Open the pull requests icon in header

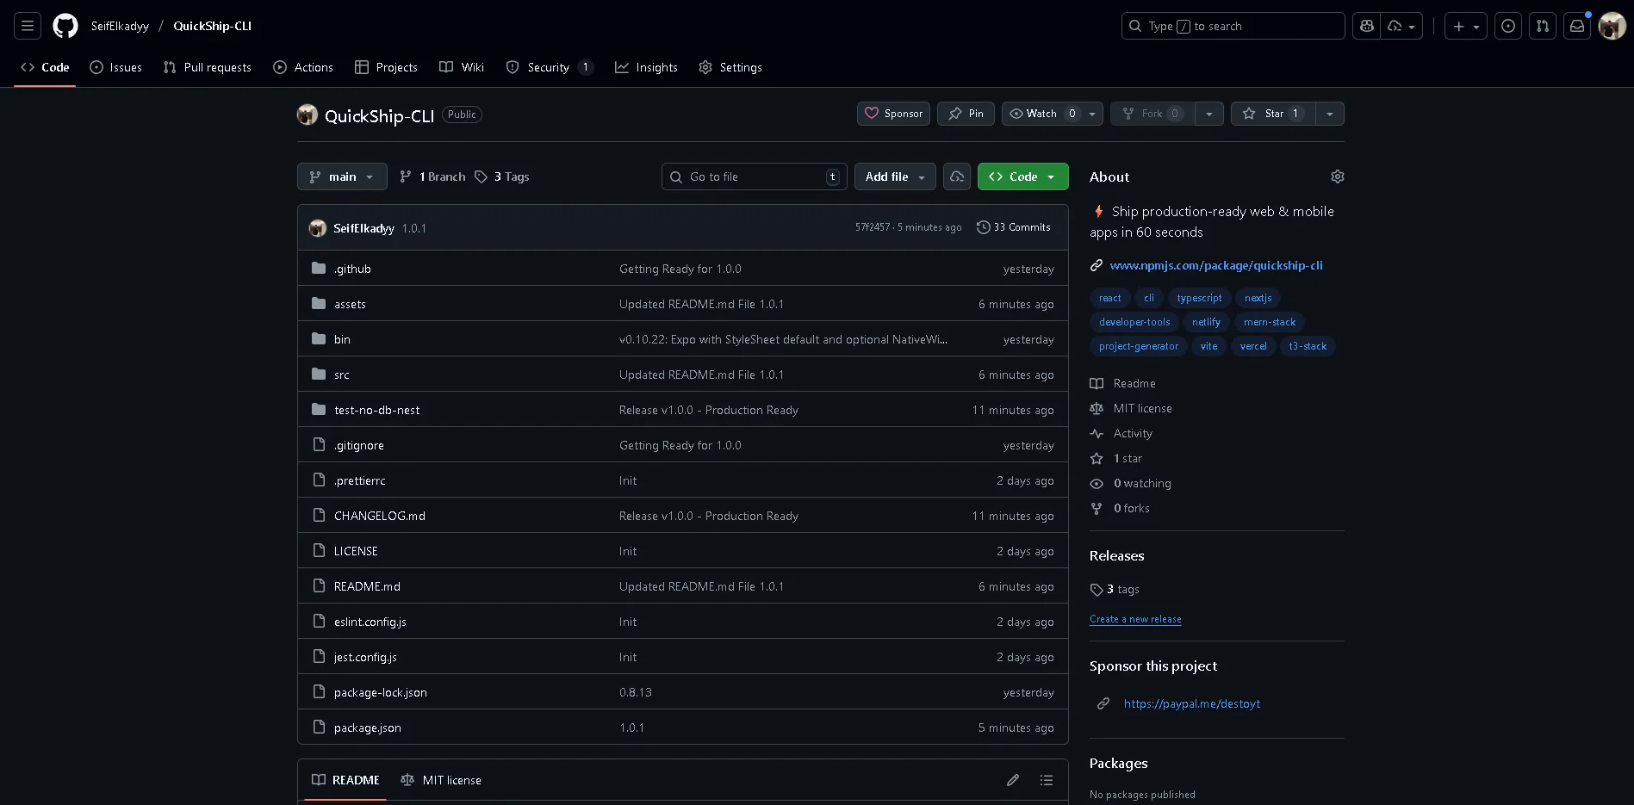click(1543, 26)
